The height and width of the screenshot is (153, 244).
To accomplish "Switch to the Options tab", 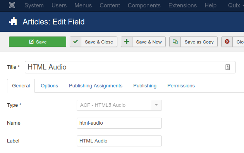I will coord(49,86).
